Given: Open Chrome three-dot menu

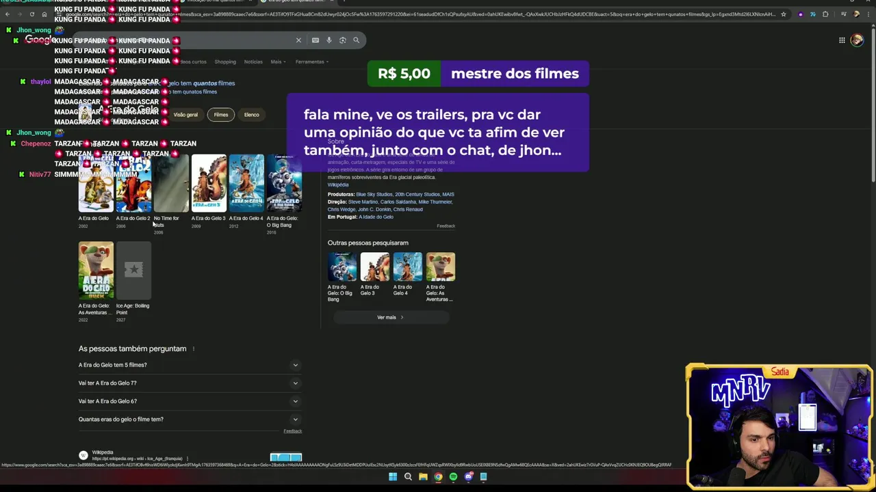Looking at the screenshot, I should coord(868,14).
